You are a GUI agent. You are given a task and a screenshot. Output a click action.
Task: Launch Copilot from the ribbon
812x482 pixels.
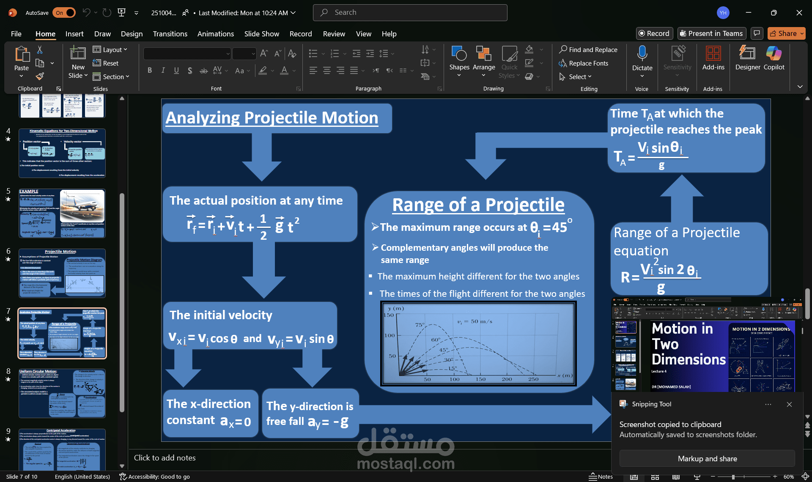(x=774, y=58)
